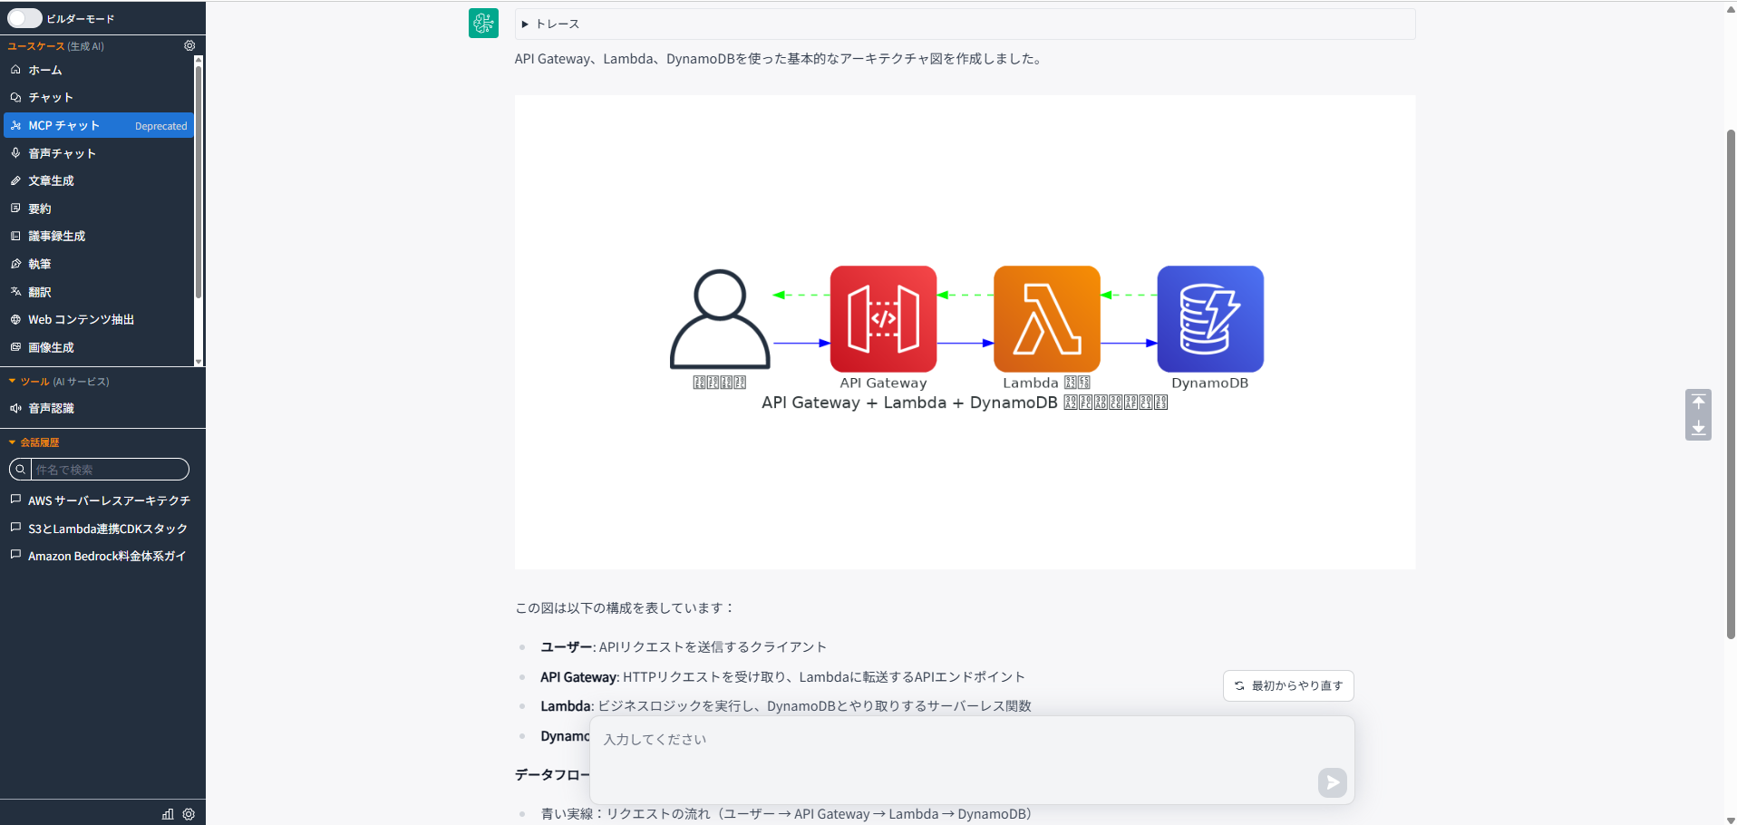Click the 画像生成 image icon

15,347
